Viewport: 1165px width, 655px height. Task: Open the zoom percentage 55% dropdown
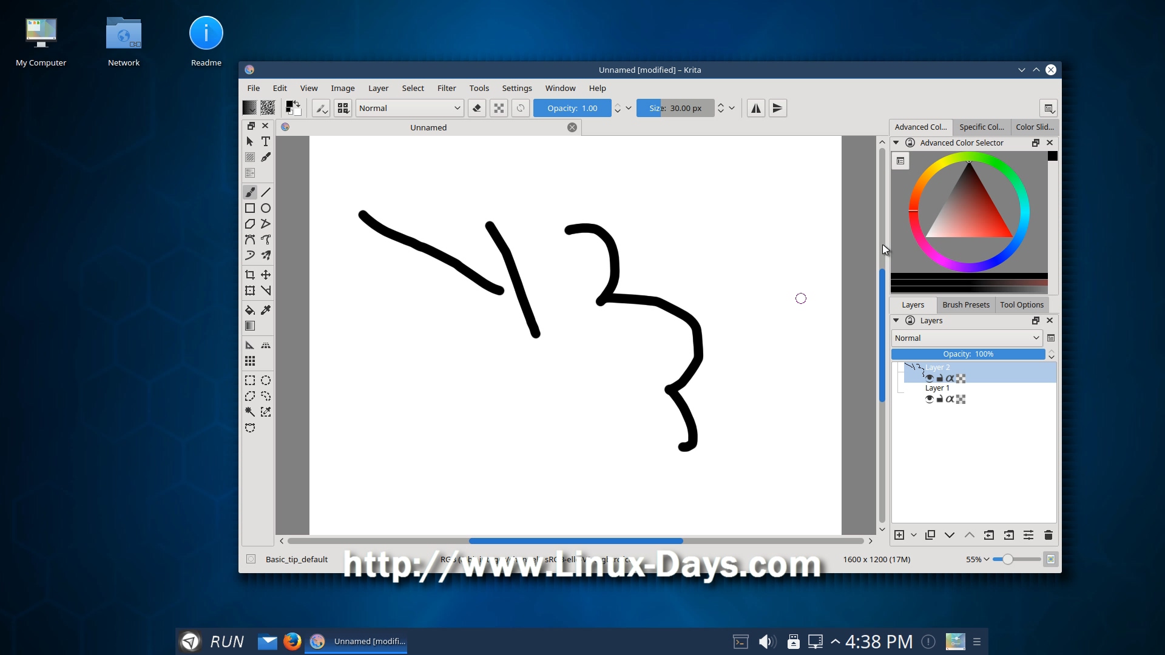(978, 559)
